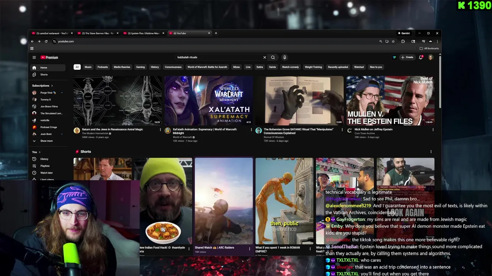
Task: Open Saturn and the Jews video thumbnail
Action: (x=118, y=100)
